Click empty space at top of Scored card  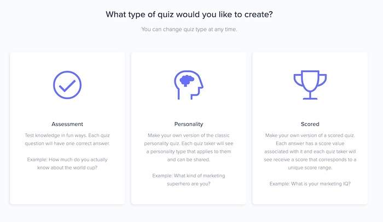pos(310,61)
